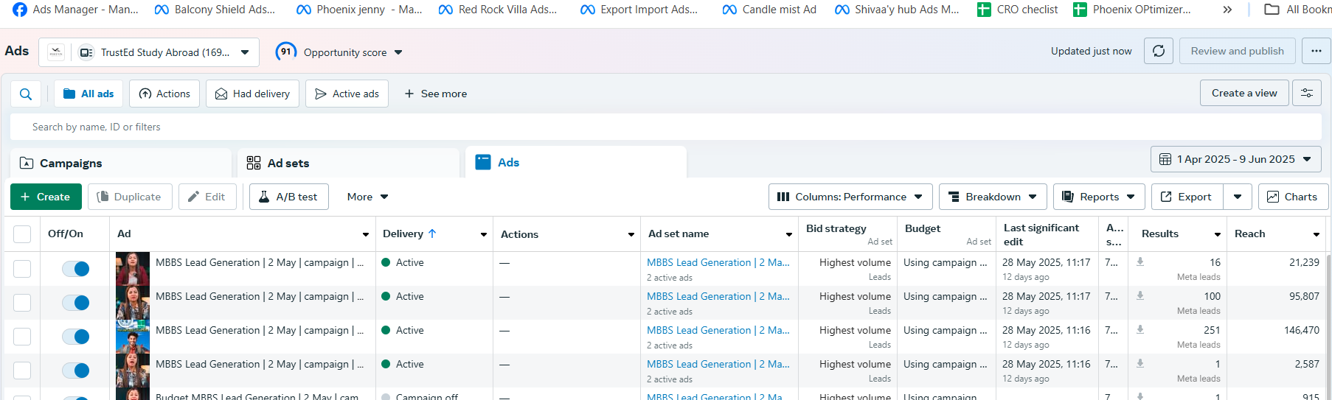Open the Ads Manager Facebook bookmark
The image size is (1332, 400).
76,10
